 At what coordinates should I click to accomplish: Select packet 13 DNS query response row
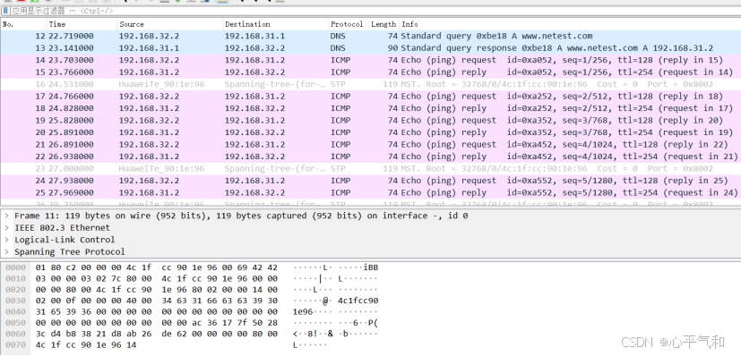(371, 48)
